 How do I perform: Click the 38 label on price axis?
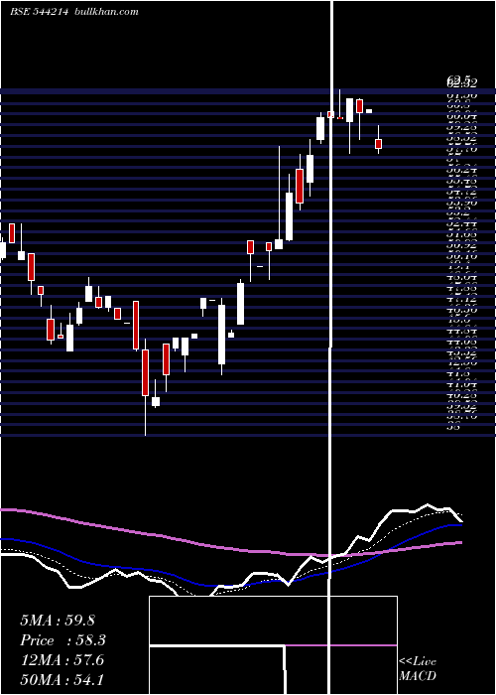click(x=453, y=427)
